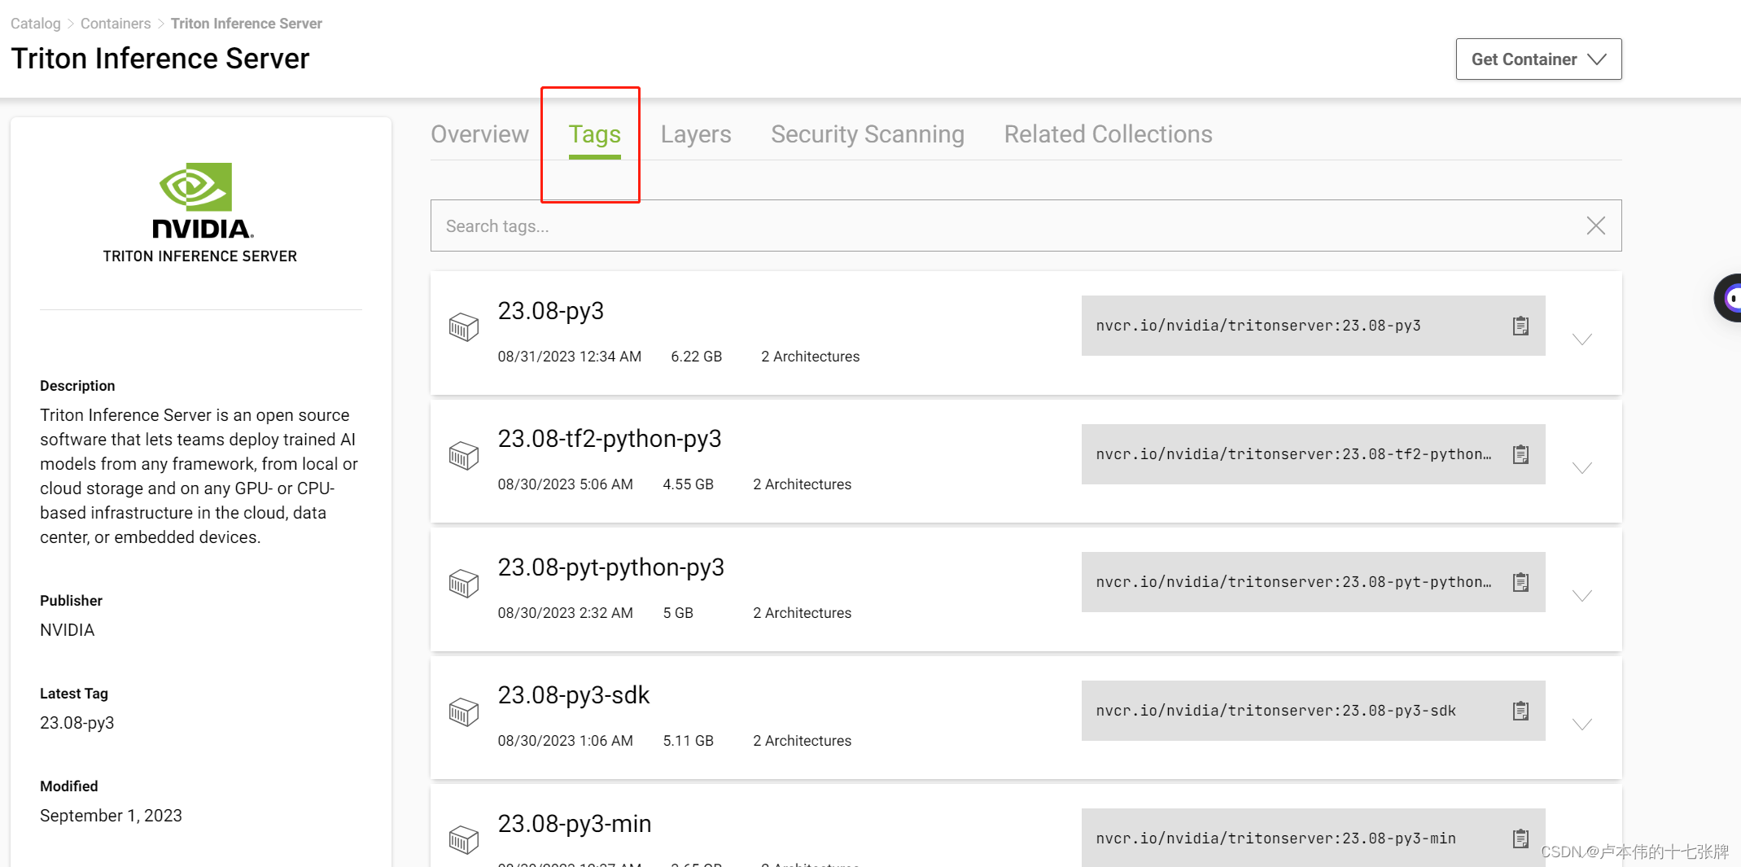The height and width of the screenshot is (867, 1741).
Task: Click the 5.11 GB size value
Action: click(x=689, y=741)
